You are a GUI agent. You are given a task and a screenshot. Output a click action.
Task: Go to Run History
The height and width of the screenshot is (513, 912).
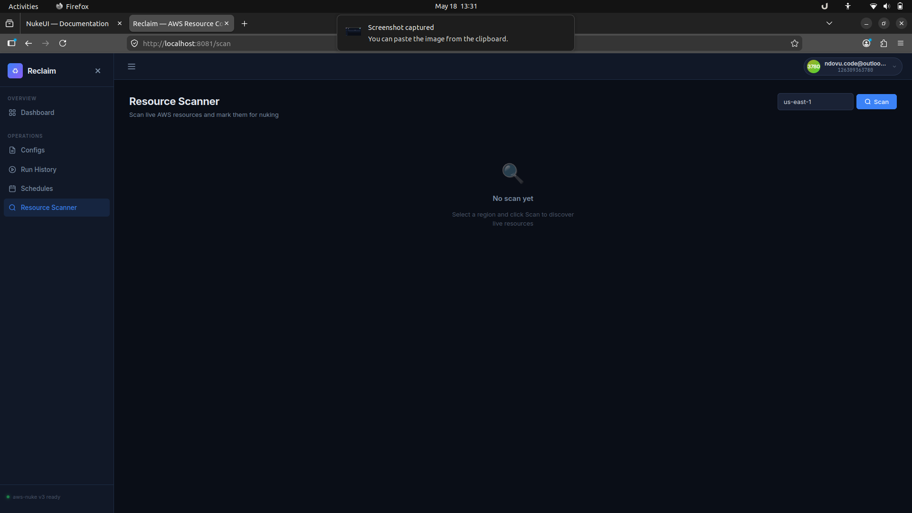57,170
